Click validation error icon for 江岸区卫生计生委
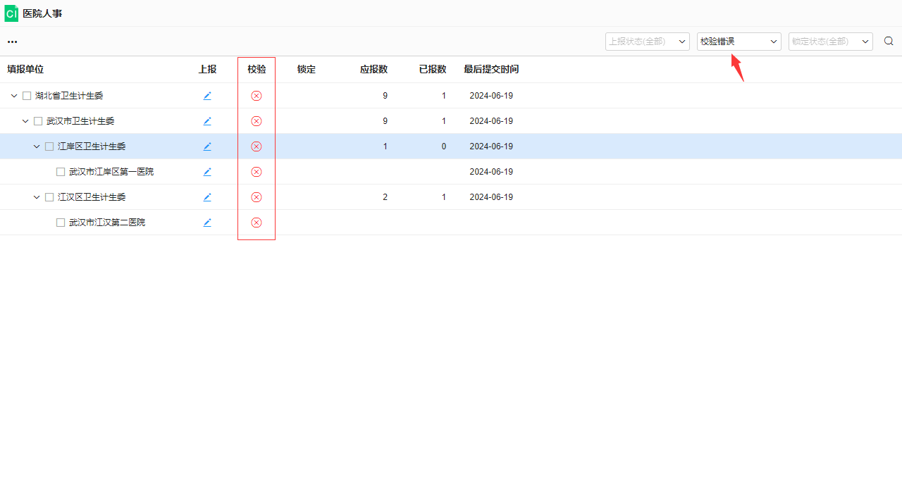This screenshot has height=493, width=902. (257, 146)
